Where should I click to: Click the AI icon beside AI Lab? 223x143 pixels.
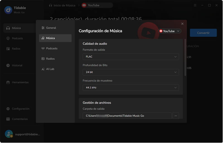click(43, 69)
